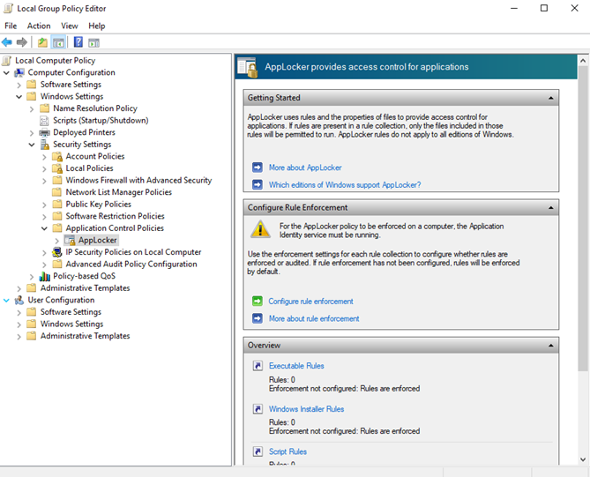Collapse the Security Settings node
This screenshot has height=477, width=590.
[32, 145]
